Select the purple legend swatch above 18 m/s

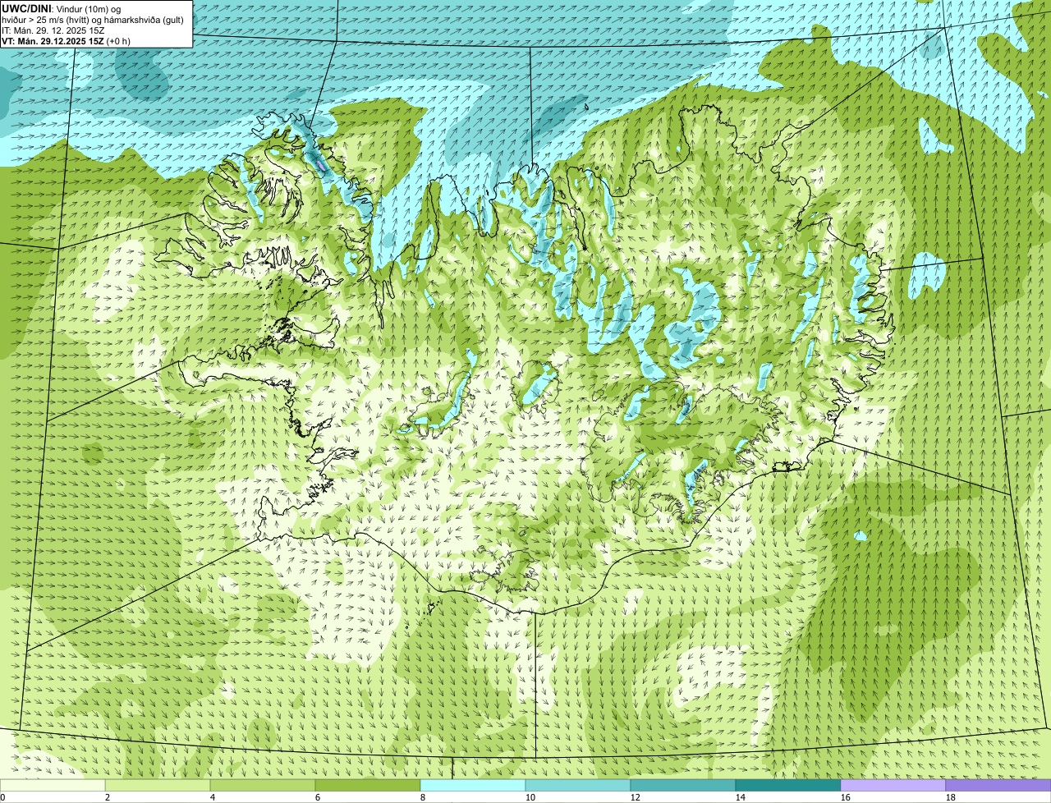click(998, 785)
